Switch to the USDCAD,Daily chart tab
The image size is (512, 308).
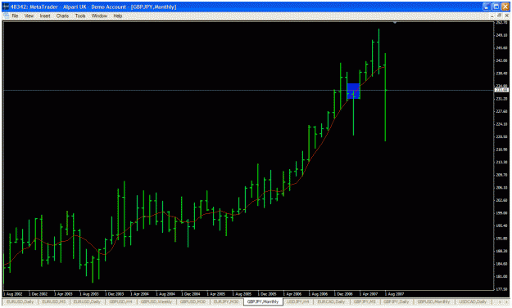coord(473,301)
